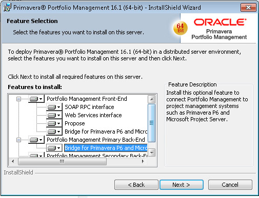Click the scroll-up arrow of feature list
The height and width of the screenshot is (198, 259).
click(x=152, y=99)
